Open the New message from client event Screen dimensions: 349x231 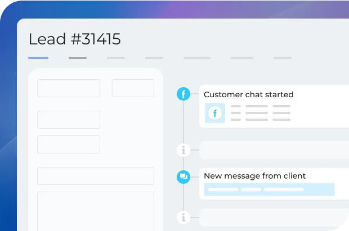click(254, 176)
